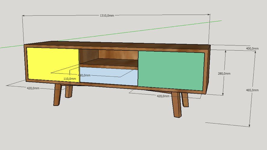
Task: Select the 465,0mm overall height dimension text
Action: click(252, 90)
